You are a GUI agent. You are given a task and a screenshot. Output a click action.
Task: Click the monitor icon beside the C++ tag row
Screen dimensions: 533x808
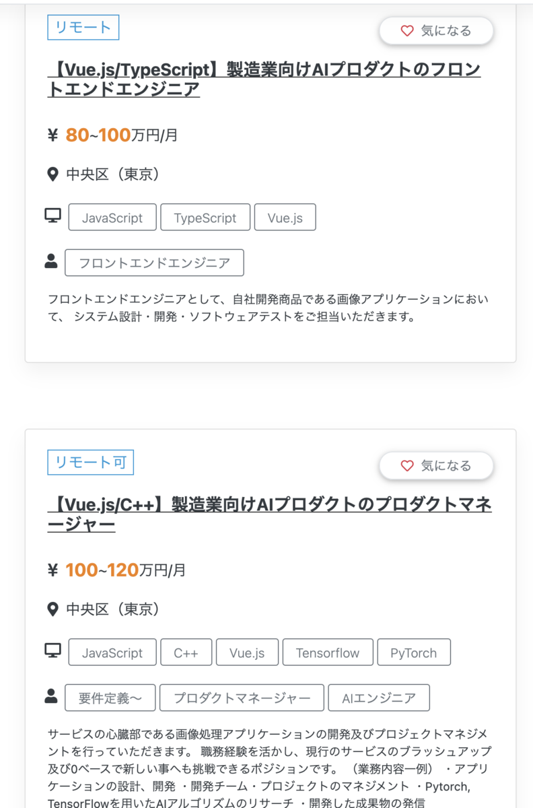[52, 650]
